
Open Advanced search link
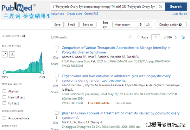click(57, 14)
